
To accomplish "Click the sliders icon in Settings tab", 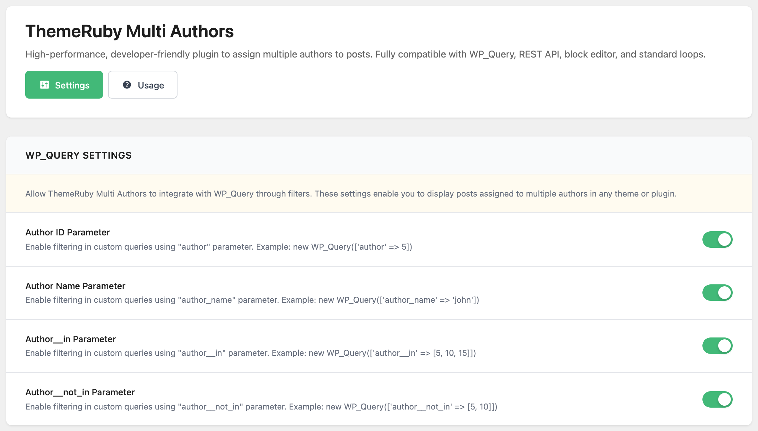I will point(45,85).
